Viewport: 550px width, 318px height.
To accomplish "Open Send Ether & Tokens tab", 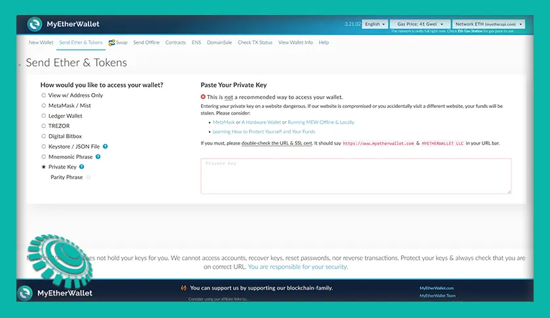I will 81,43.
